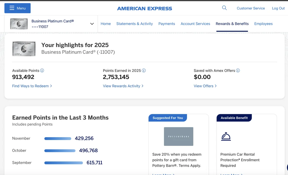288x175 pixels.
Task: Open the Employees tab
Action: pyautogui.click(x=263, y=24)
